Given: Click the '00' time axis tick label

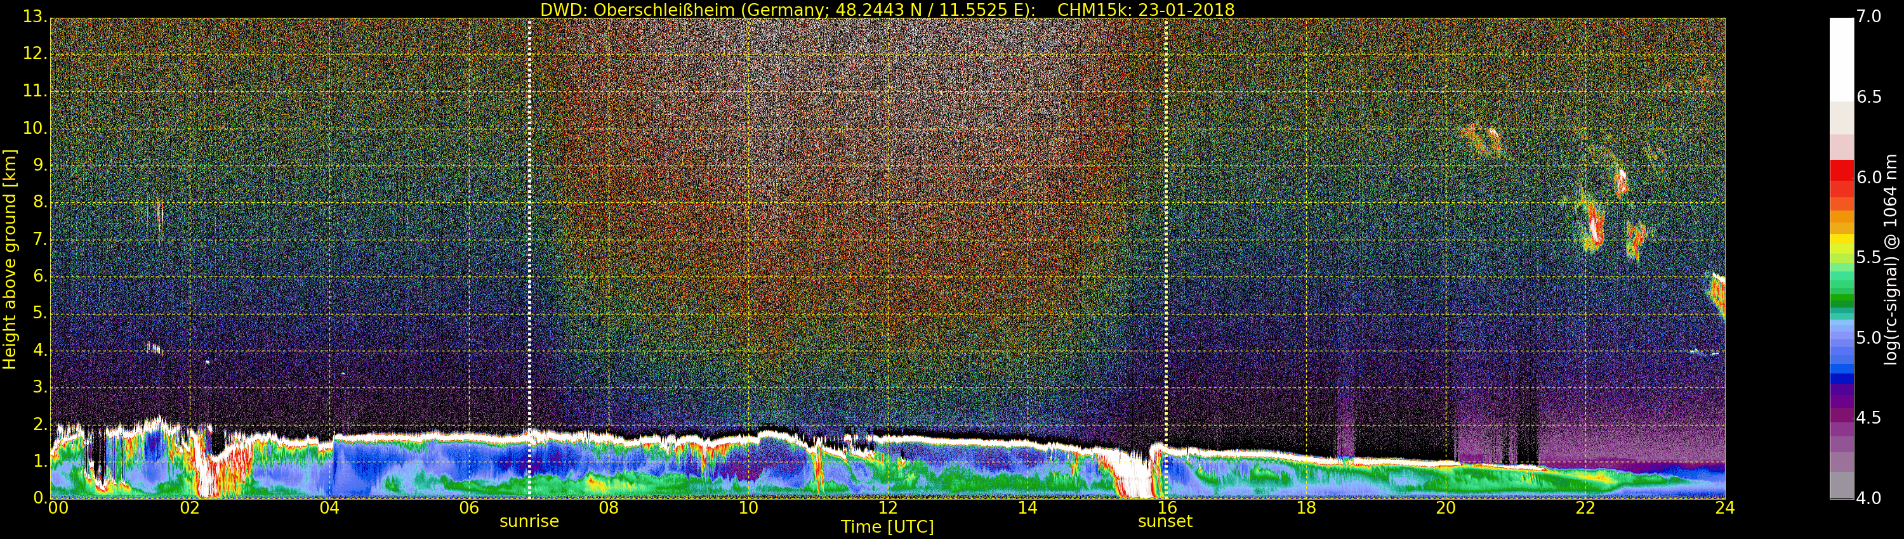Looking at the screenshot, I should (x=57, y=508).
